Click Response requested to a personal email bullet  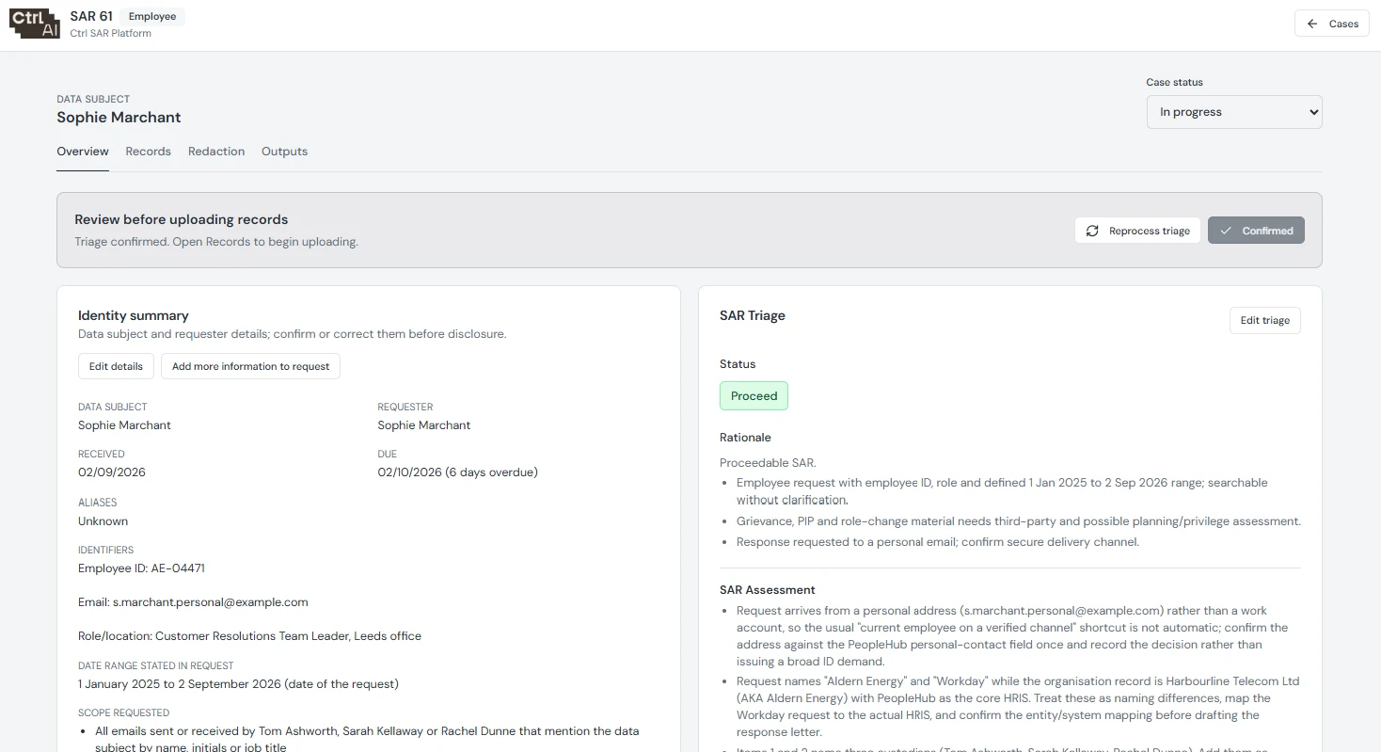click(938, 542)
